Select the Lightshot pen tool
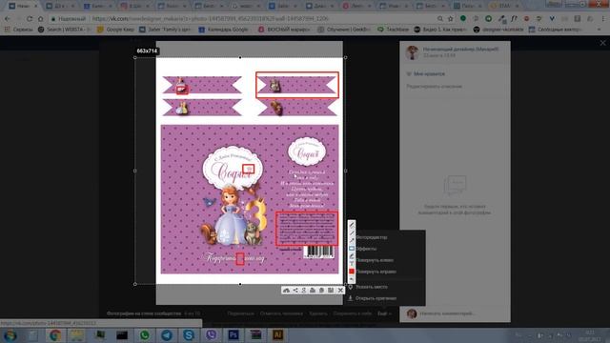610x343 pixels. coord(352,225)
